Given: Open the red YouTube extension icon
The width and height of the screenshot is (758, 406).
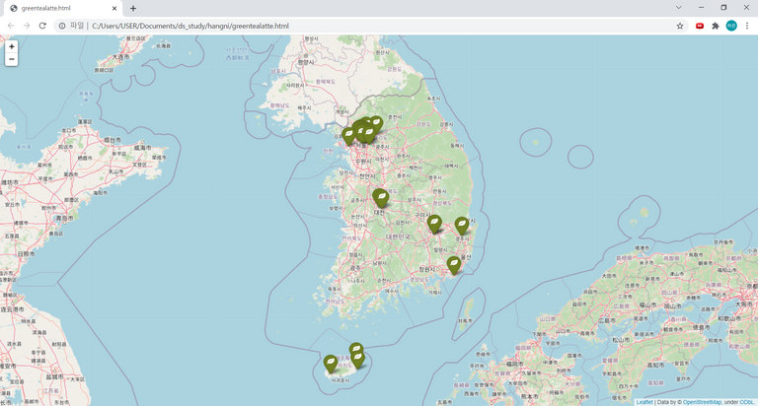Looking at the screenshot, I should 700,26.
